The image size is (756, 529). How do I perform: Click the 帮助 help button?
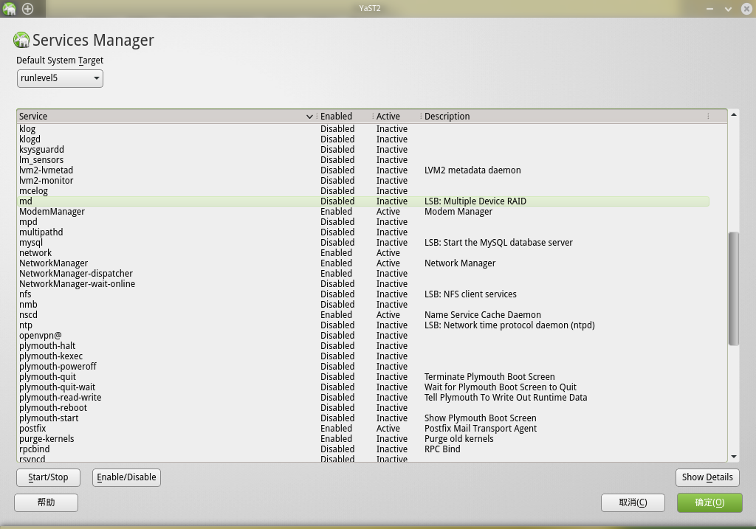[x=47, y=502]
